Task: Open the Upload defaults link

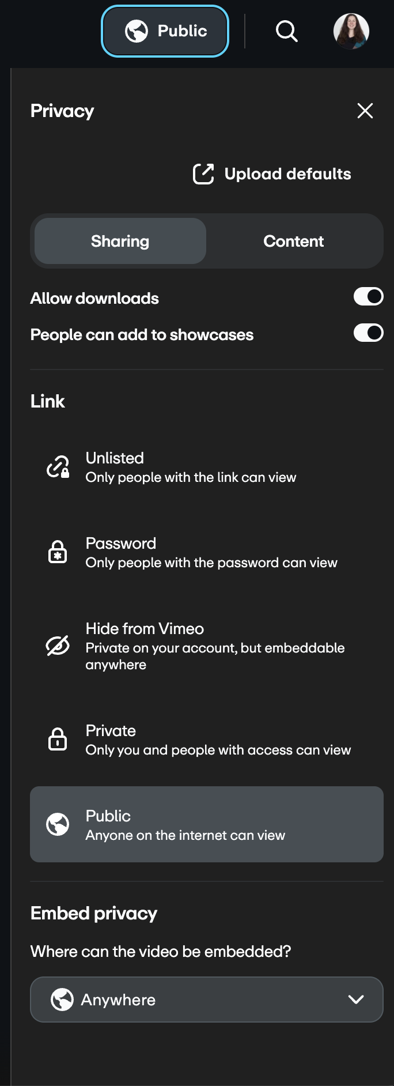Action: 287,174
